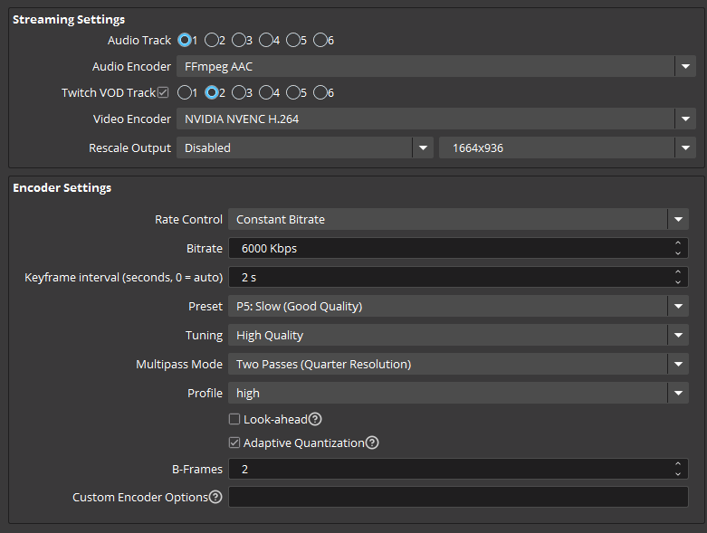The height and width of the screenshot is (533, 707).
Task: Increase B-Frames with up stepper arrow
Action: coord(678,463)
